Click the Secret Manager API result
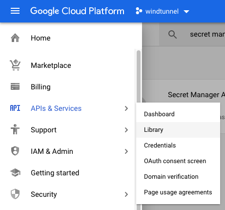 pos(196,95)
